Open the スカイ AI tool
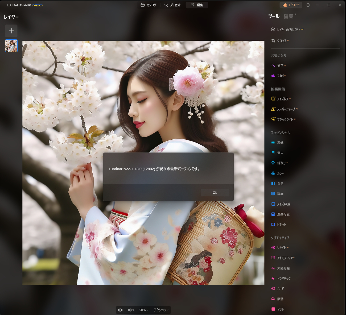 click(278, 76)
